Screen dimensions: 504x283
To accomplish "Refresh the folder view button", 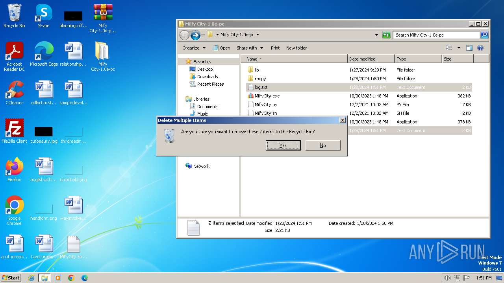I will pos(386,35).
